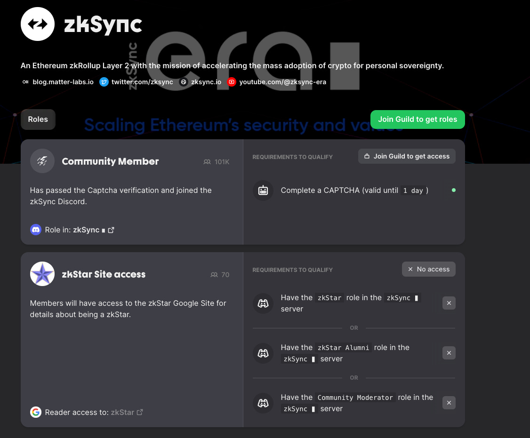Click the guild description text
The width and height of the screenshot is (530, 438).
click(232, 65)
